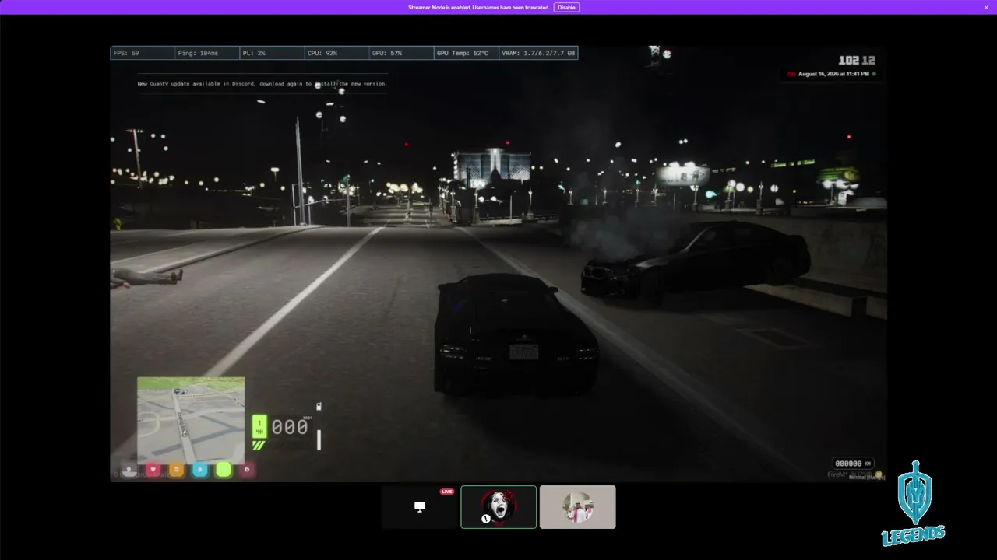Select the live screen share tile
Viewport: 997px width, 560px height.
[x=420, y=507]
